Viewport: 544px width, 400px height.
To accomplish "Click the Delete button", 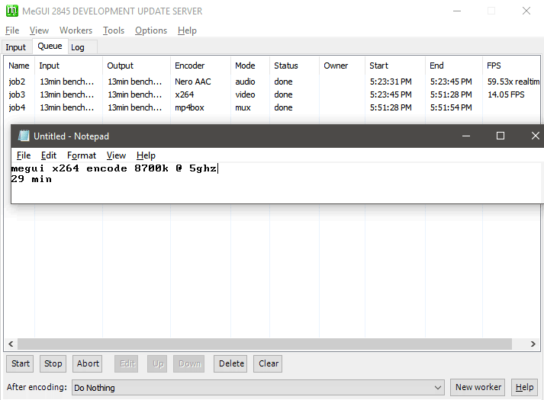I will [230, 363].
